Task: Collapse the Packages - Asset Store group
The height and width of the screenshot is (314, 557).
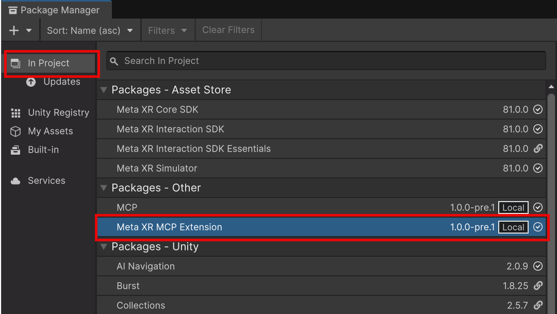Action: [x=104, y=90]
